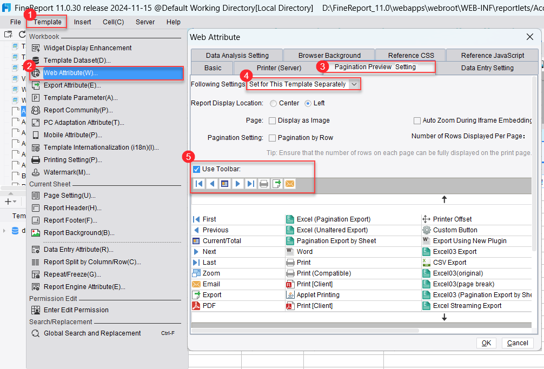Screen dimensions: 544x369
Task: Add Excel (Pagination Export) button
Action: (x=328, y=219)
